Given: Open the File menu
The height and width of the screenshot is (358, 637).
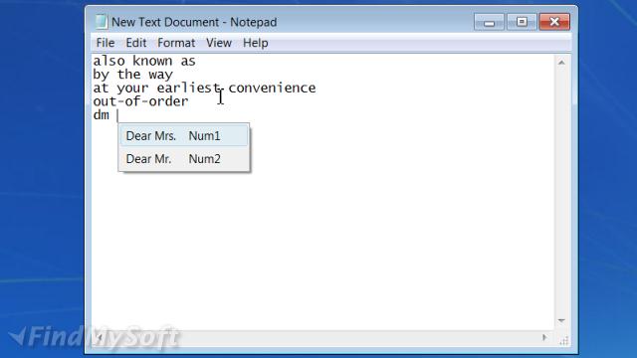Looking at the screenshot, I should pyautogui.click(x=106, y=43).
